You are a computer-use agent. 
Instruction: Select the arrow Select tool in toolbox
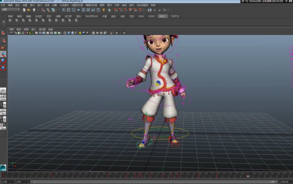click(3, 33)
